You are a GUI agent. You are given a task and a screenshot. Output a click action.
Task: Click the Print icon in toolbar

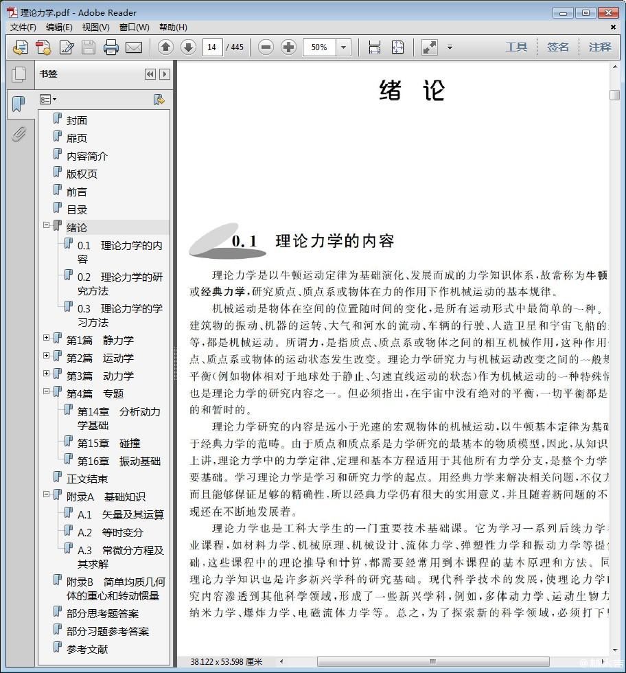[x=111, y=47]
